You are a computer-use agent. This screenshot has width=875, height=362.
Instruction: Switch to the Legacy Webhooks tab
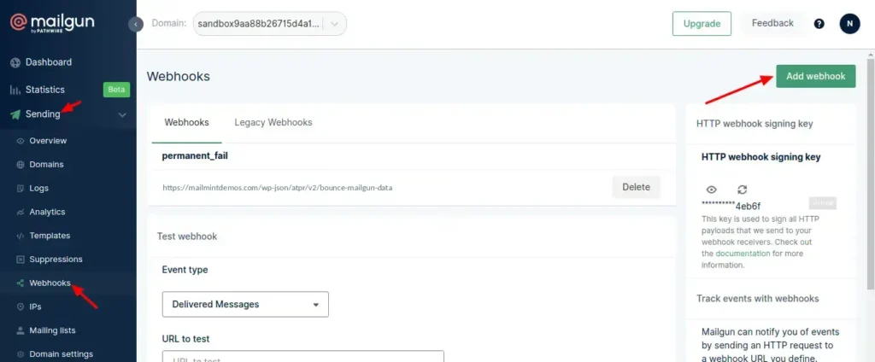pos(273,122)
